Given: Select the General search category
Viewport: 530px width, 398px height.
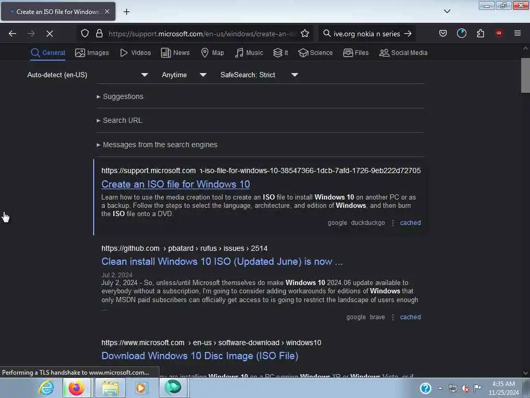Looking at the screenshot, I should click(x=48, y=53).
